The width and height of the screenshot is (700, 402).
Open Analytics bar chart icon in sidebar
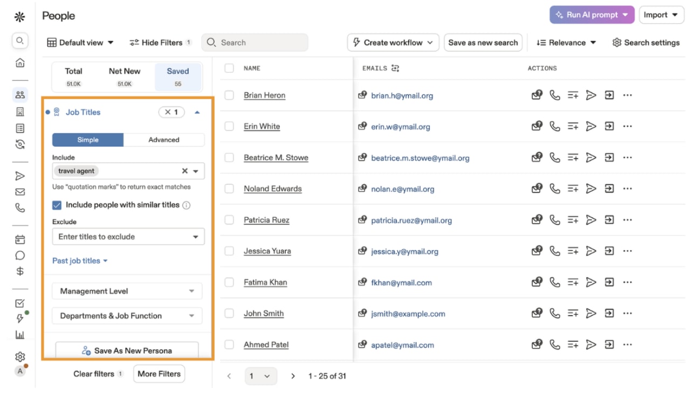pos(20,335)
